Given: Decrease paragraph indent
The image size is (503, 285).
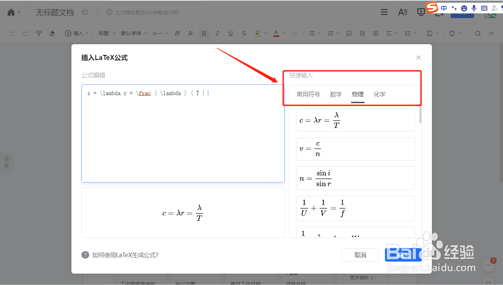Looking at the screenshot, I should (x=362, y=33).
